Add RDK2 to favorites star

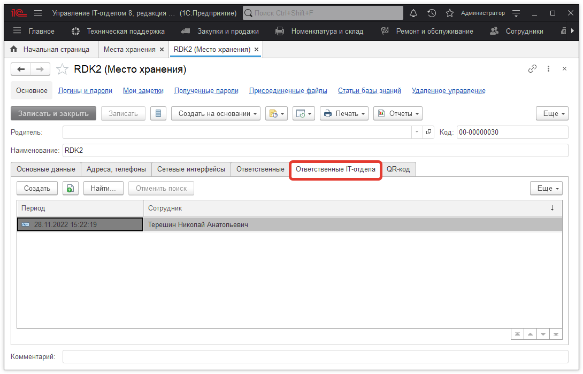tap(63, 69)
